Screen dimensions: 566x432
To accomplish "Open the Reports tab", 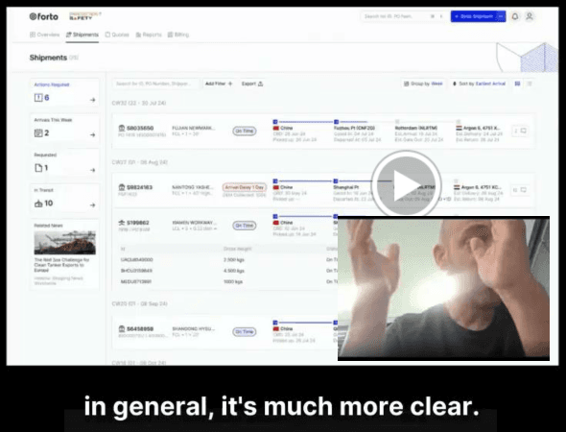I will tap(149, 35).
